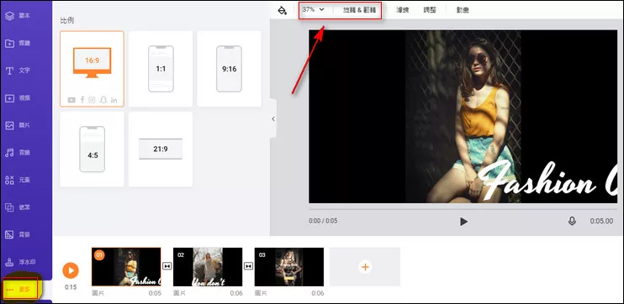Click the 比例 panel heading

[x=67, y=20]
